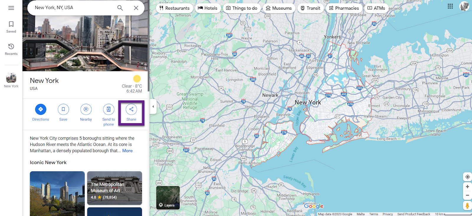The image size is (472, 216).
Task: Open the hamburger main menu
Action: point(11,8)
